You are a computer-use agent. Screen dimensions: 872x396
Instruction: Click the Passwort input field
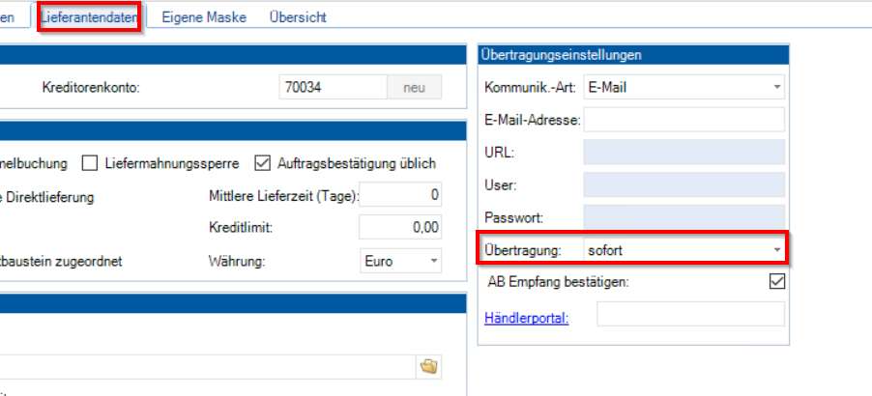point(683,217)
